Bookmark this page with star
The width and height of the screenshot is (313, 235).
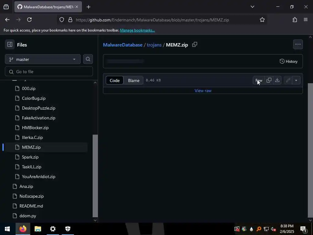coord(262,20)
